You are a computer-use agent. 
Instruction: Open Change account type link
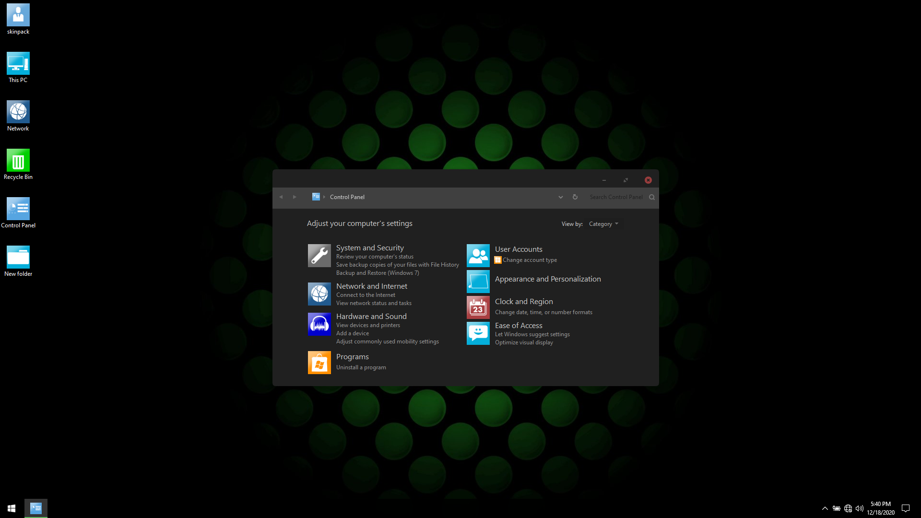coord(530,260)
